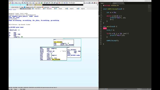Click 'size_t i;' on line 15

point(110,30)
